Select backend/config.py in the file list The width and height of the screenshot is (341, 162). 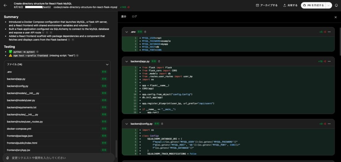pyautogui.click(x=57, y=86)
